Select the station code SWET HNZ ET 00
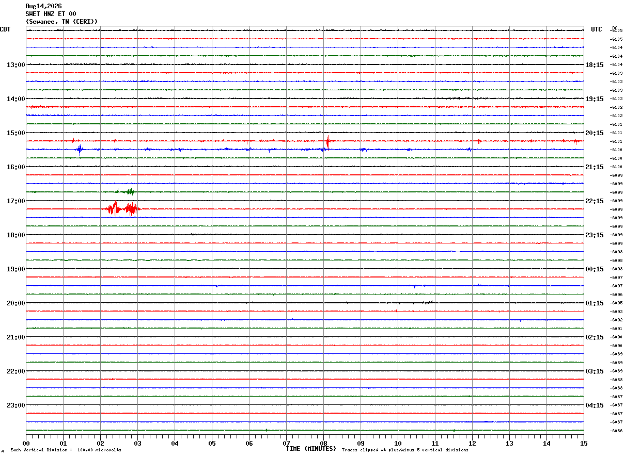625x457 pixels. coord(51,14)
